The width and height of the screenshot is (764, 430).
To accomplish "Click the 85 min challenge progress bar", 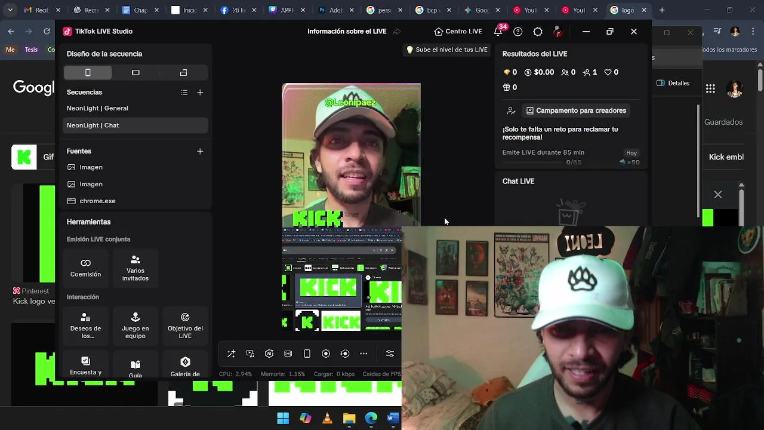I will (x=533, y=162).
